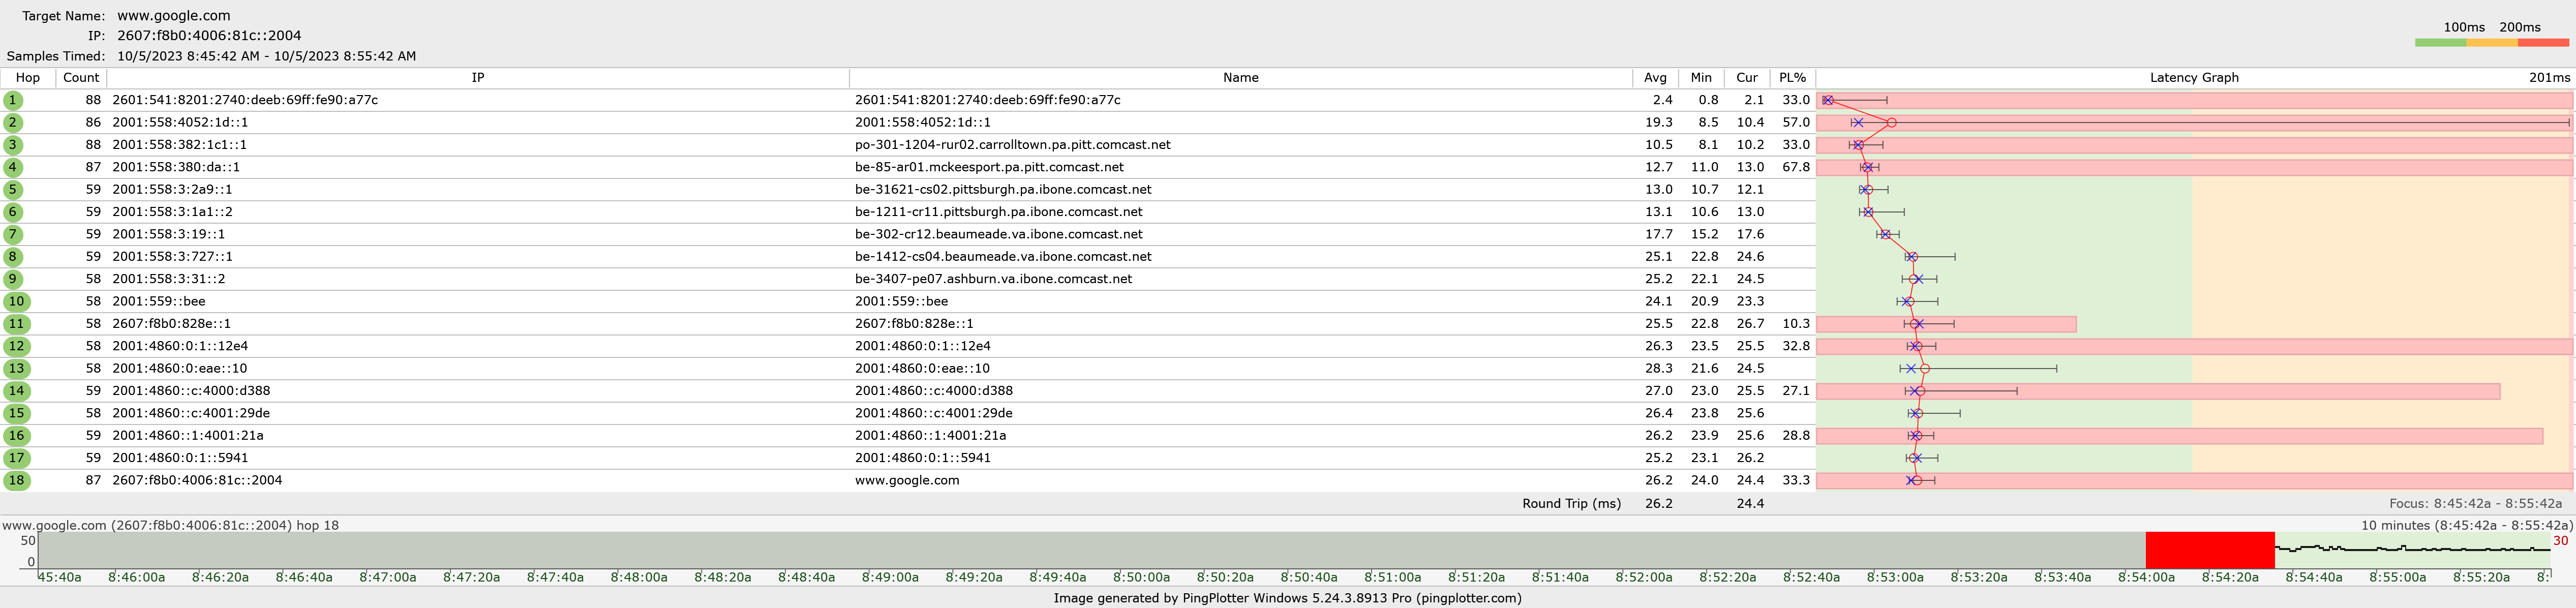Select the hop 8 circle icon
The width and height of the screenshot is (2576, 608).
(13, 257)
